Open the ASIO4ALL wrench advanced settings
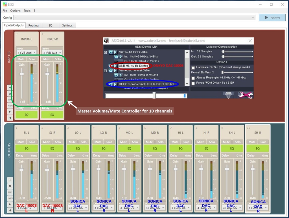This screenshot has width=289, height=218. (245, 95)
